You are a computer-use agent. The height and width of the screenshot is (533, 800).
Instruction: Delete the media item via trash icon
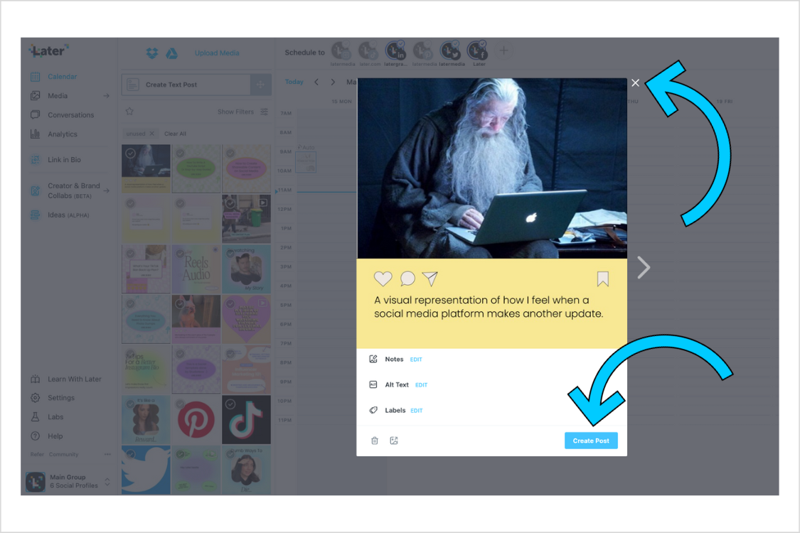(x=375, y=440)
